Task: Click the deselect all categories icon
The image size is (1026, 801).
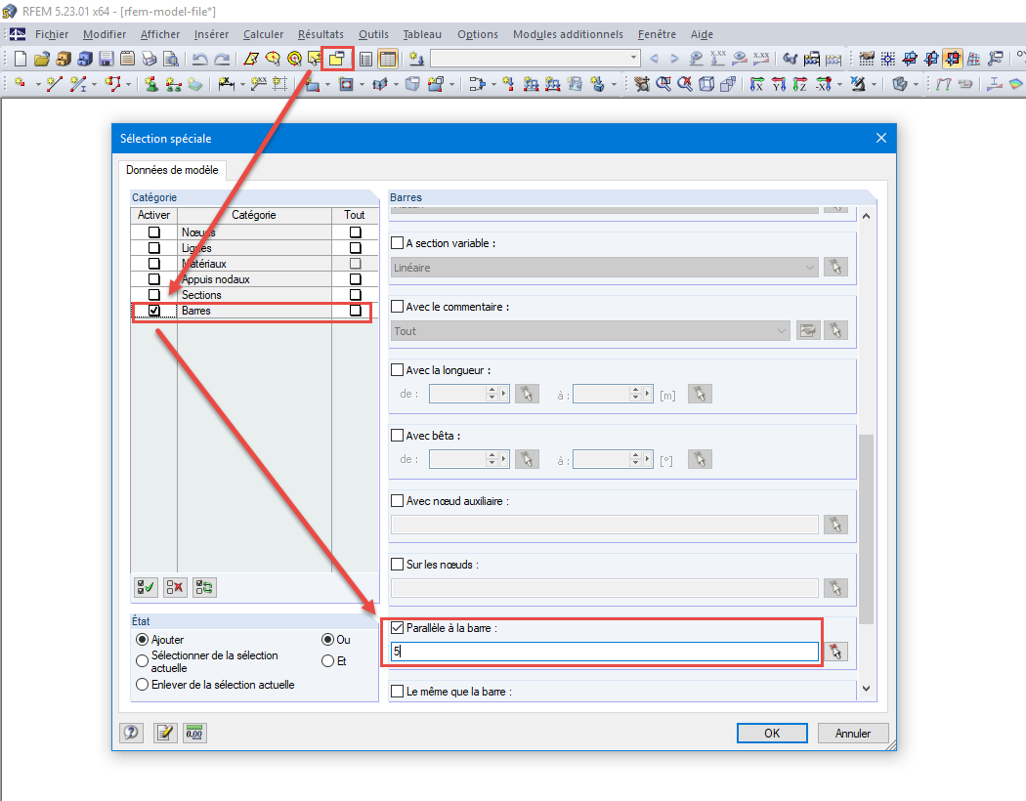Action: pos(175,587)
